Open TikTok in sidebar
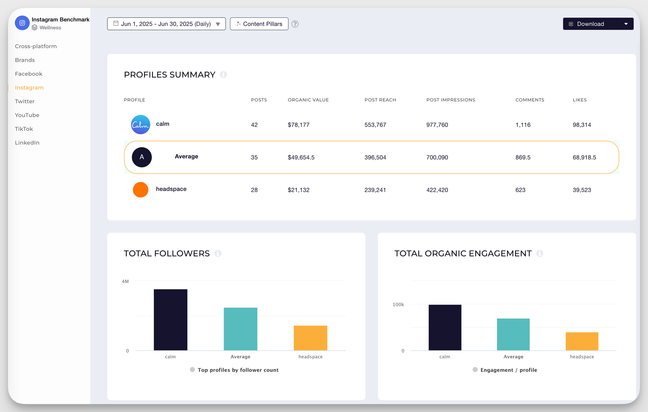The image size is (648, 412). (x=24, y=129)
